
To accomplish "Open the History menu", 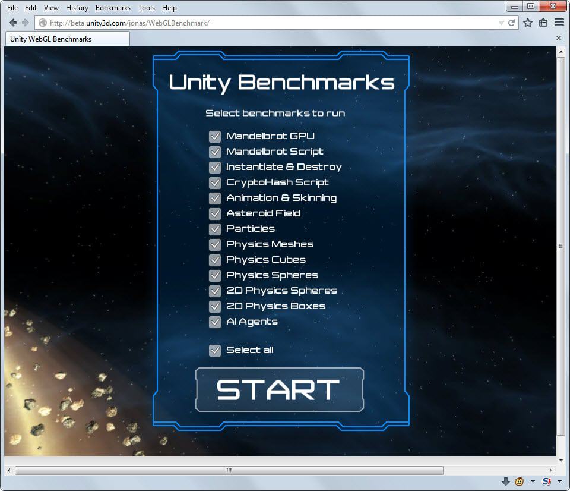I will (x=77, y=8).
